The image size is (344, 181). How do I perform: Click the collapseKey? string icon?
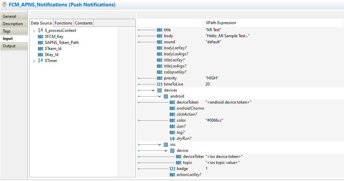click(160, 72)
